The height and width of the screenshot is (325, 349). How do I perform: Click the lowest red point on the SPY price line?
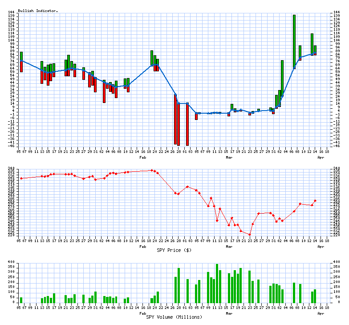pos(250,234)
